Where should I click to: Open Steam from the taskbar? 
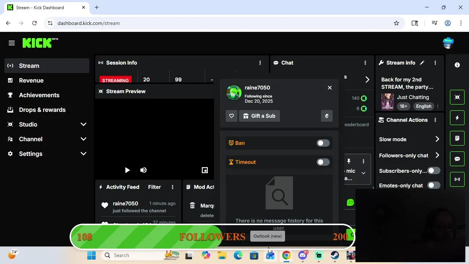click(x=335, y=255)
